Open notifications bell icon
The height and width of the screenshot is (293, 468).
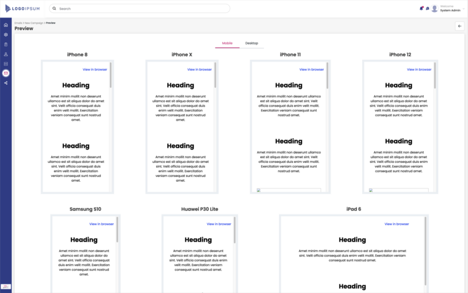click(421, 8)
